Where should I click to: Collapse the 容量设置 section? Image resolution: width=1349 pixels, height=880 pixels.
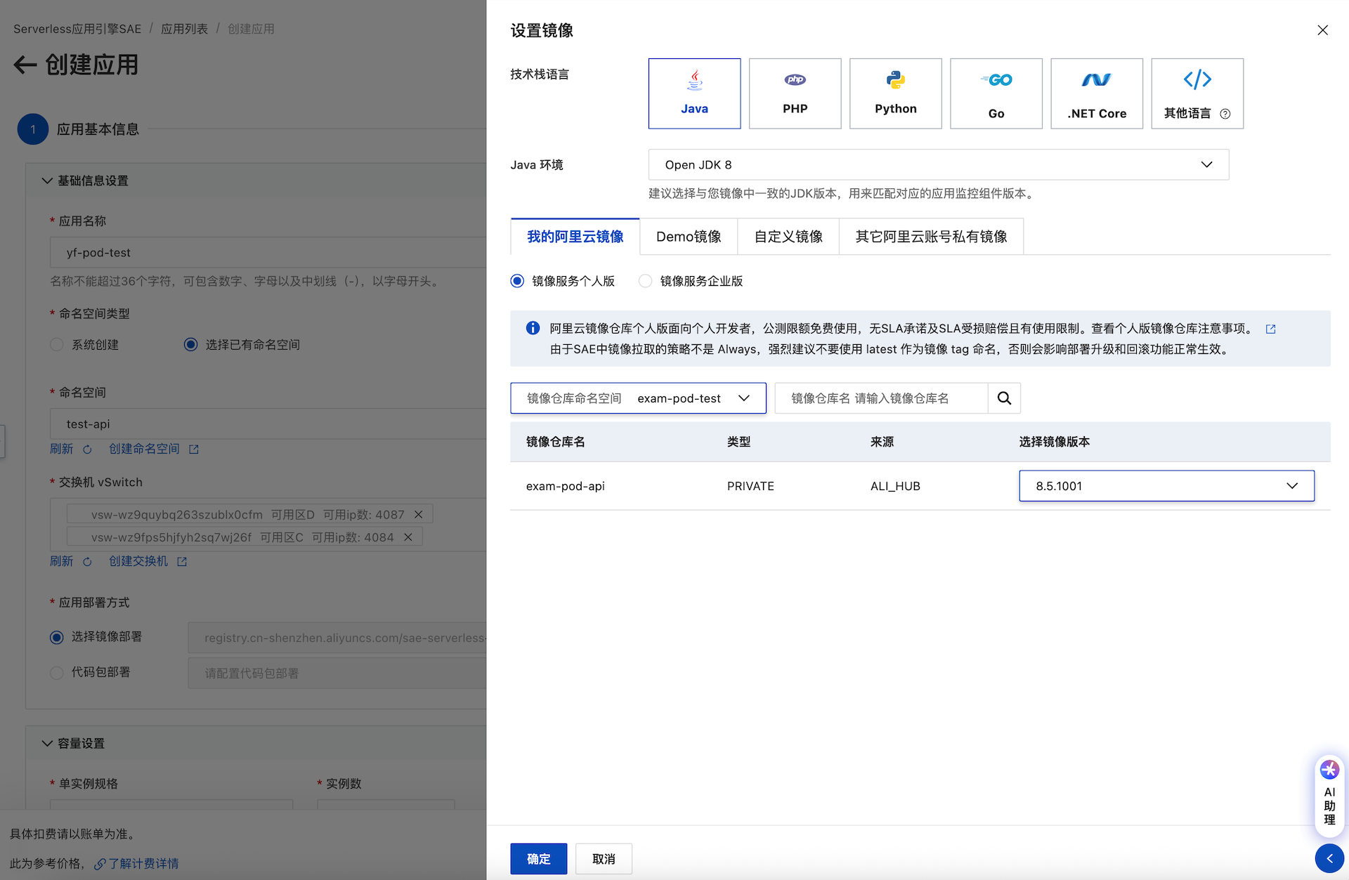[47, 743]
